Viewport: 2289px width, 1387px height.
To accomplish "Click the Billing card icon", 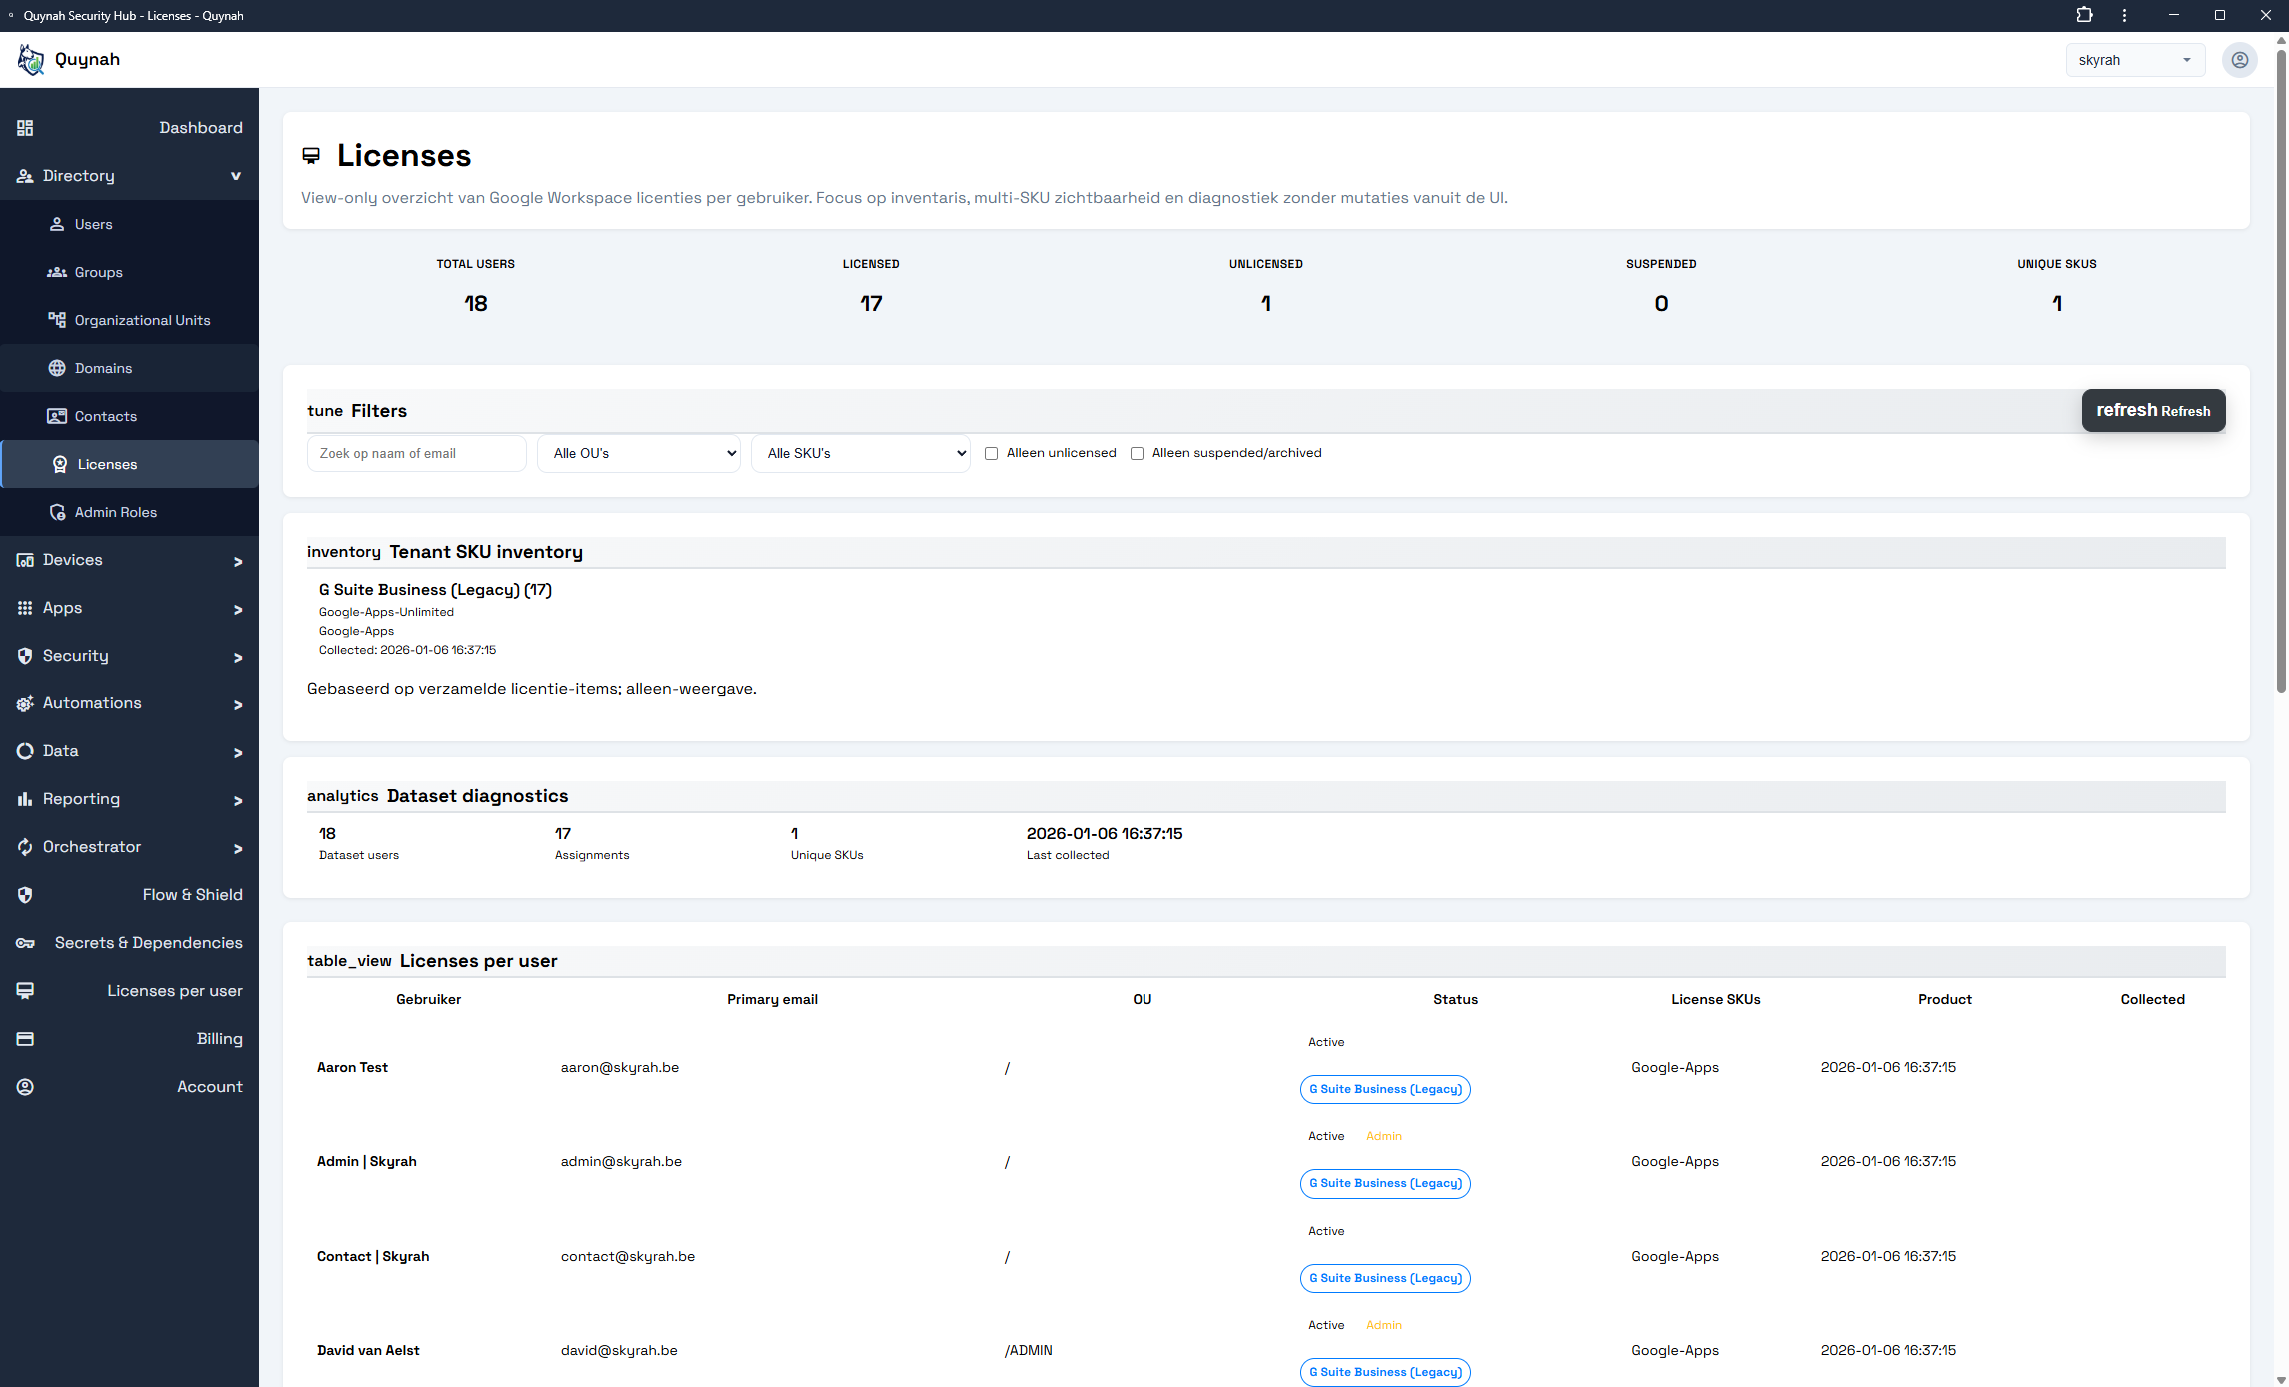I will [25, 1039].
